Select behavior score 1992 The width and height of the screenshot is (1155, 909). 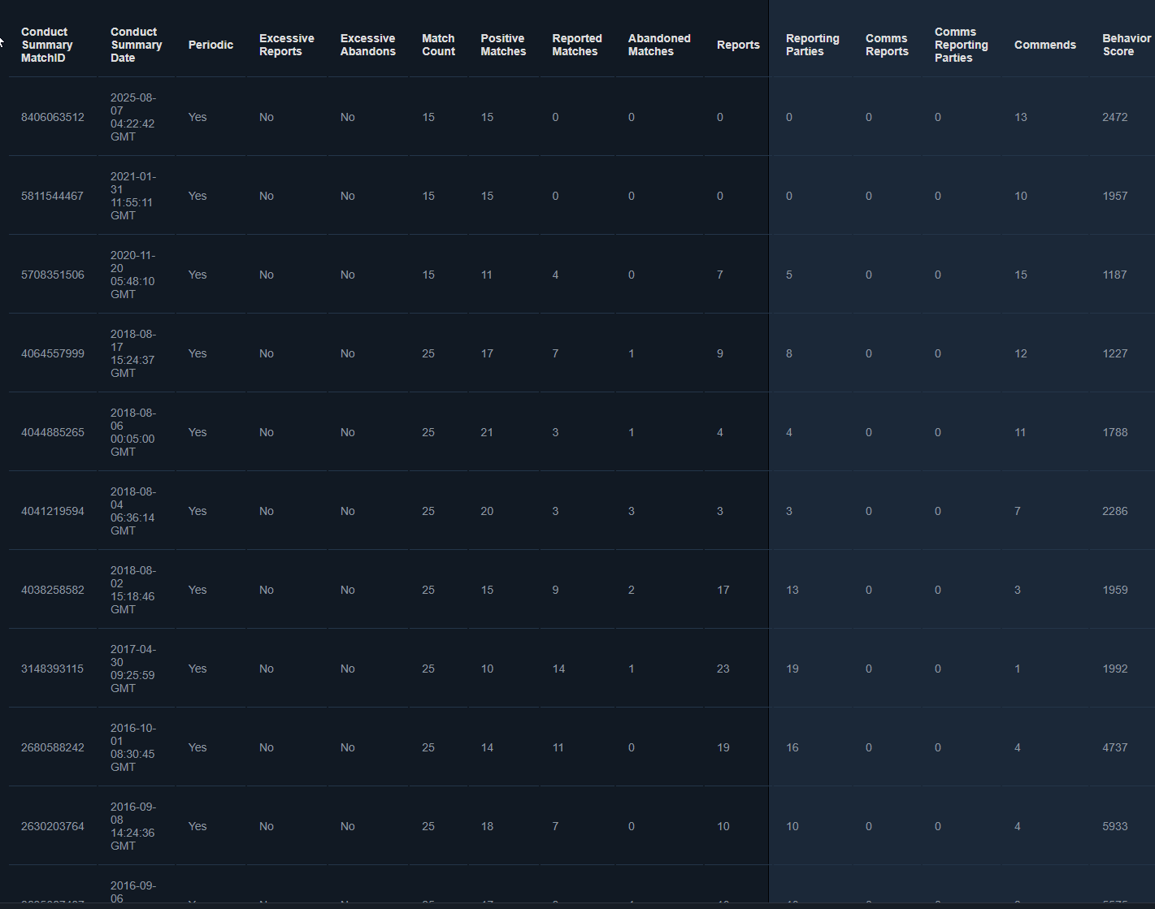click(1115, 669)
